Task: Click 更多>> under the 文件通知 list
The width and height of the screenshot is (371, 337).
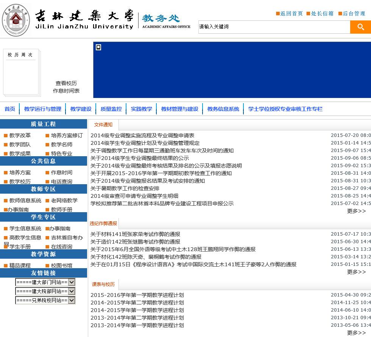Action: pos(356,211)
